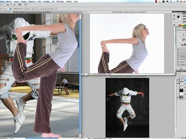Click the flag input source icon
This screenshot has width=186, height=139.
(181, 2)
